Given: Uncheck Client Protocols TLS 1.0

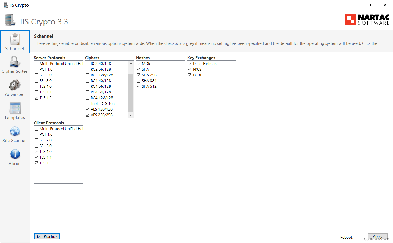Looking at the screenshot, I should (x=36, y=152).
